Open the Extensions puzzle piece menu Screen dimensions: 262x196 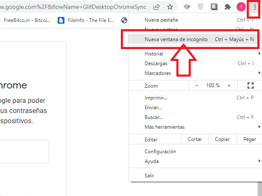point(227,7)
